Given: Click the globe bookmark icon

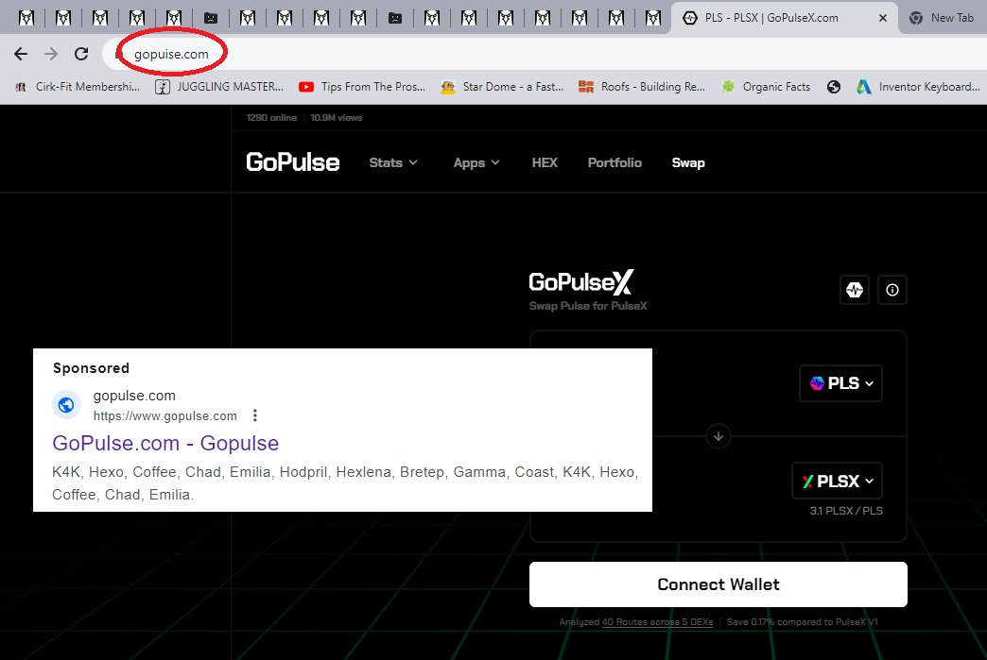Looking at the screenshot, I should [834, 86].
